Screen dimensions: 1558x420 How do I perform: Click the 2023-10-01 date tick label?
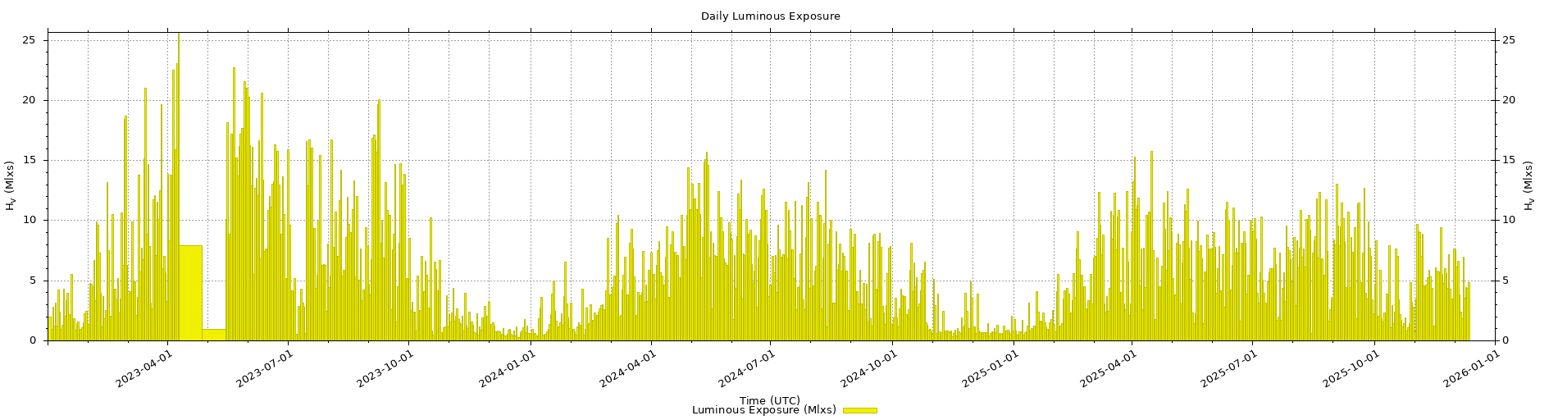[x=386, y=369]
